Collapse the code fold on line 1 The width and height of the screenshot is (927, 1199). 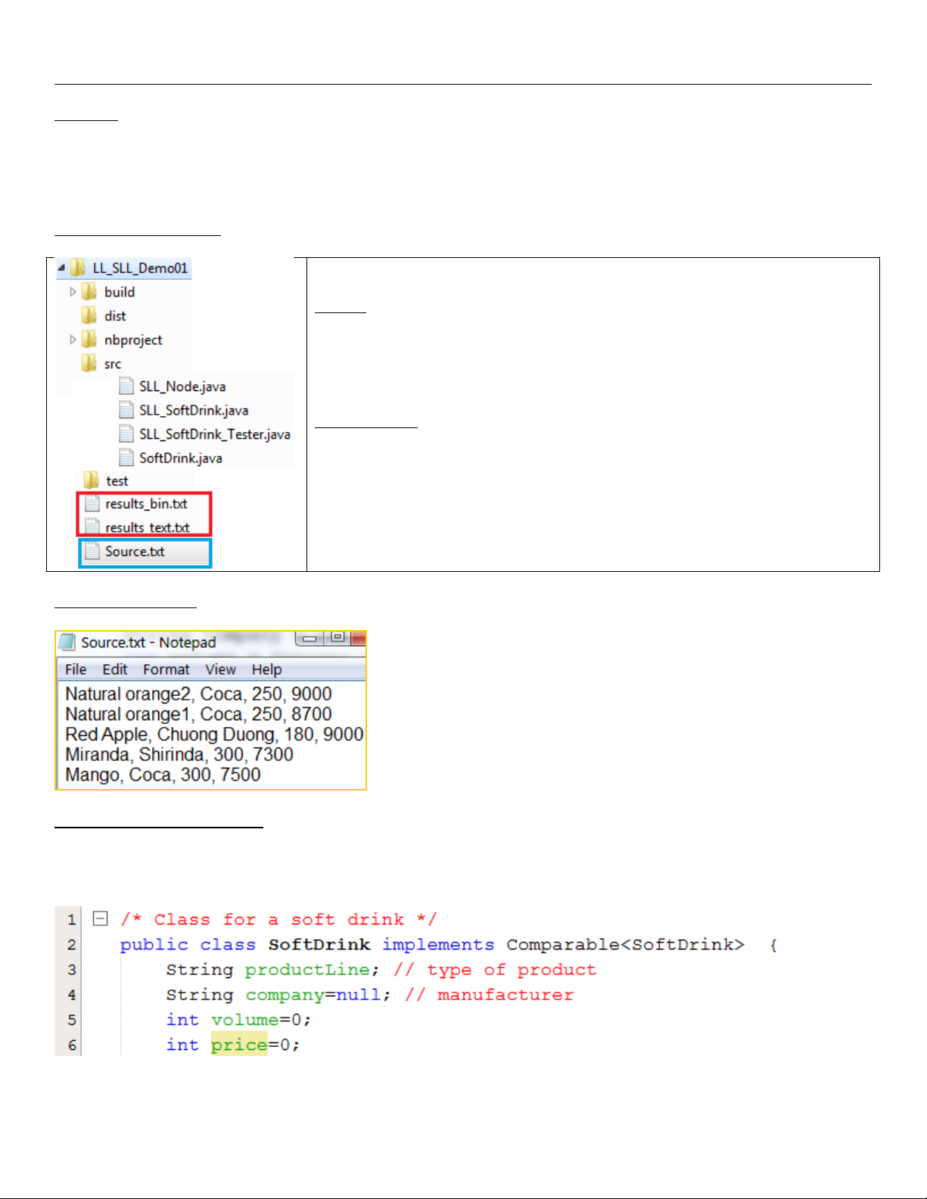tap(100, 919)
